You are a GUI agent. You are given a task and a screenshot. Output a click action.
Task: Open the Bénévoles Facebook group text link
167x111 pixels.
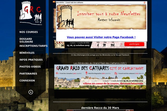[100, 55]
